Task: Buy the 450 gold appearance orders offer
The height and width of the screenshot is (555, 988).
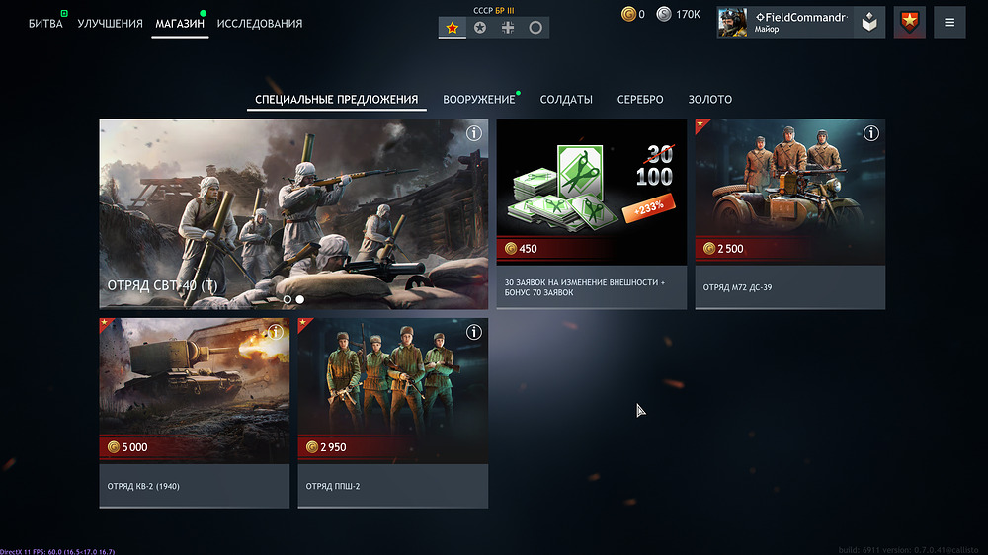Action: [591, 214]
